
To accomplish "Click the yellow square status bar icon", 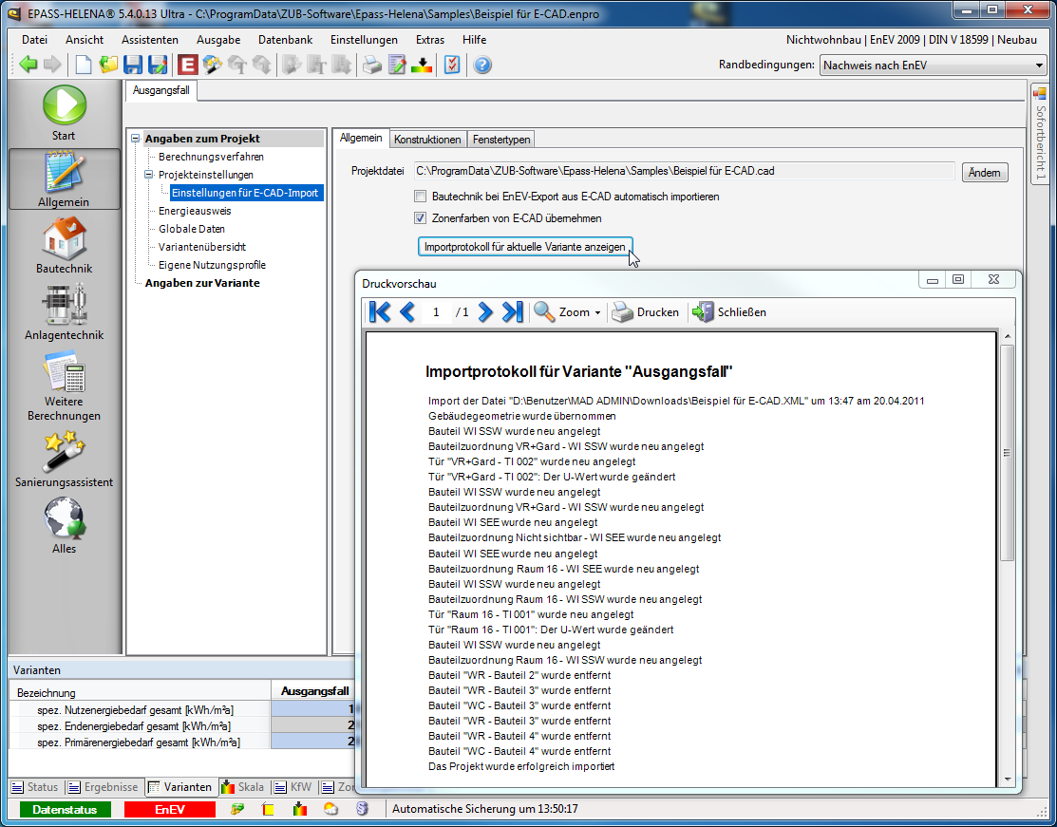I will [x=269, y=809].
